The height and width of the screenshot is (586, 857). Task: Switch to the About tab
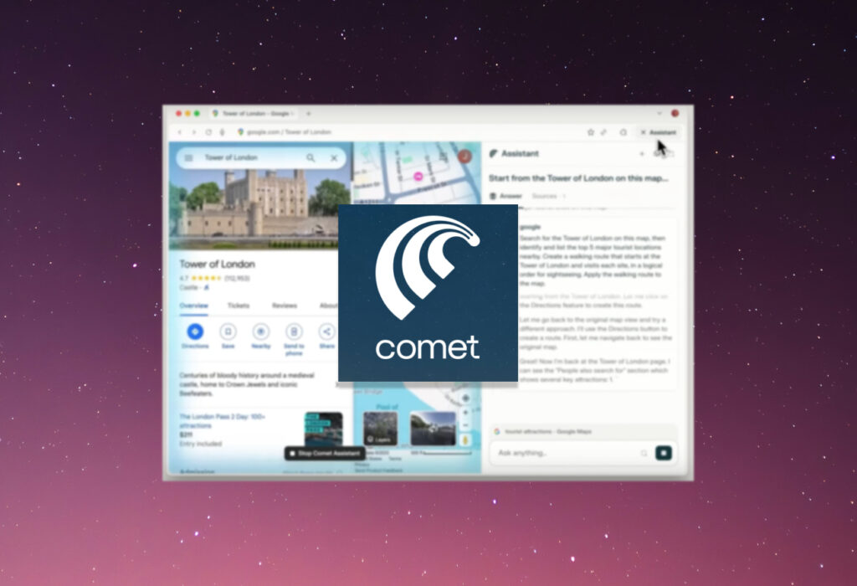(x=328, y=306)
